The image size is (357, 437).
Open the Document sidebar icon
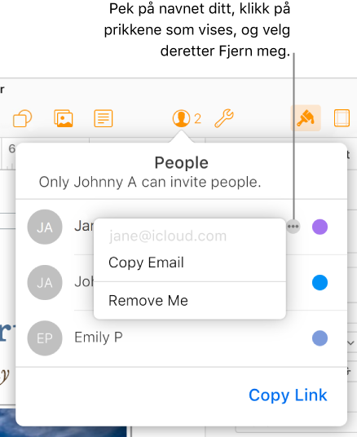coord(342,118)
